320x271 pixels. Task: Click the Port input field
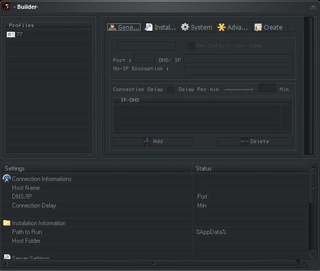[x=144, y=59]
